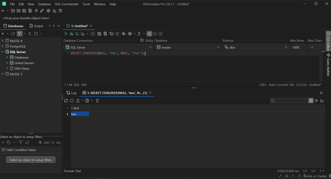The height and width of the screenshot is (179, 331).
Task: Run the current SQL script
Action: 66,34
